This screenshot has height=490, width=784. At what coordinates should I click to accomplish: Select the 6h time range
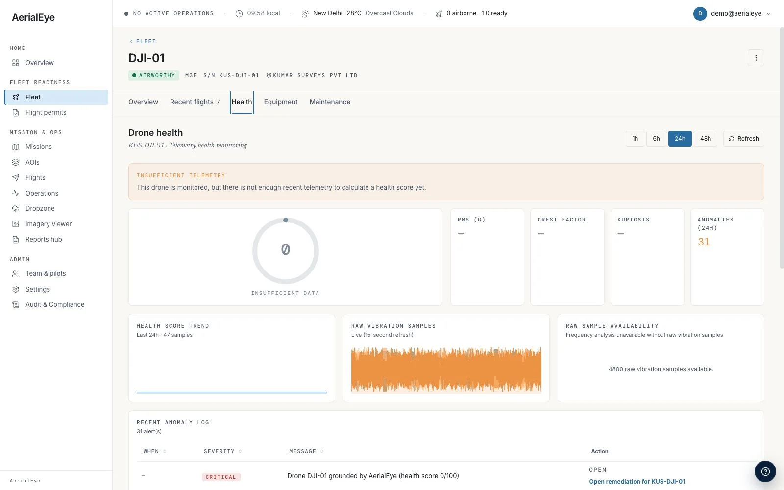tap(656, 139)
